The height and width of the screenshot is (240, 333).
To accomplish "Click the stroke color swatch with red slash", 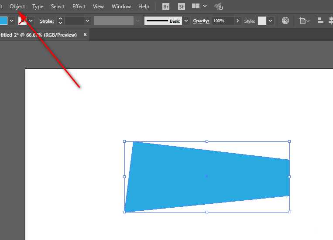I will click(x=23, y=21).
